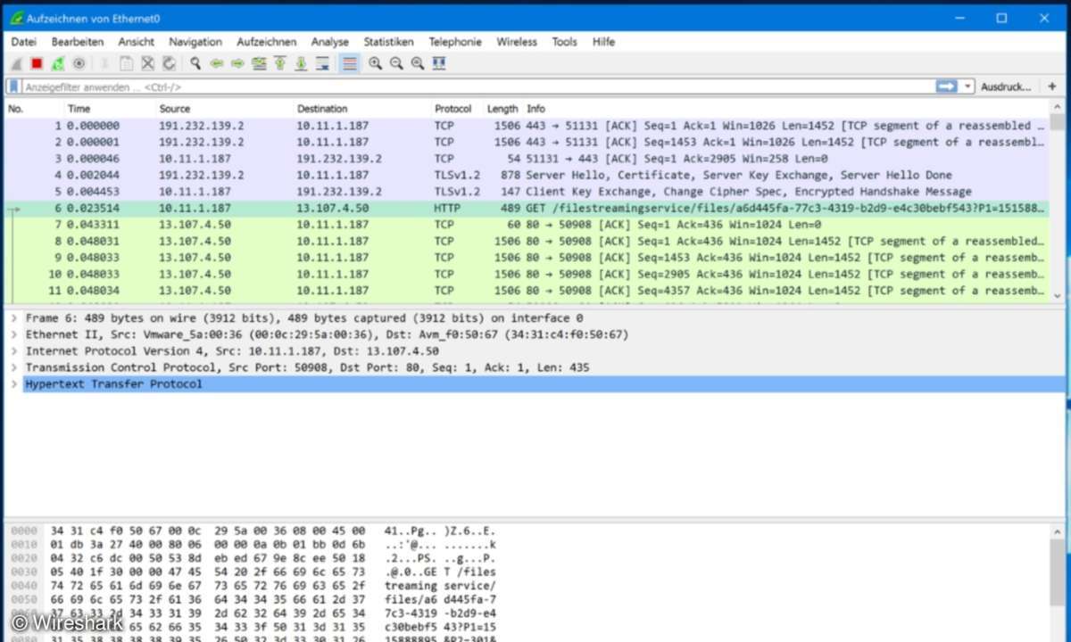Open the Analyse menu
Screen dimensions: 1071x642
[330, 42]
